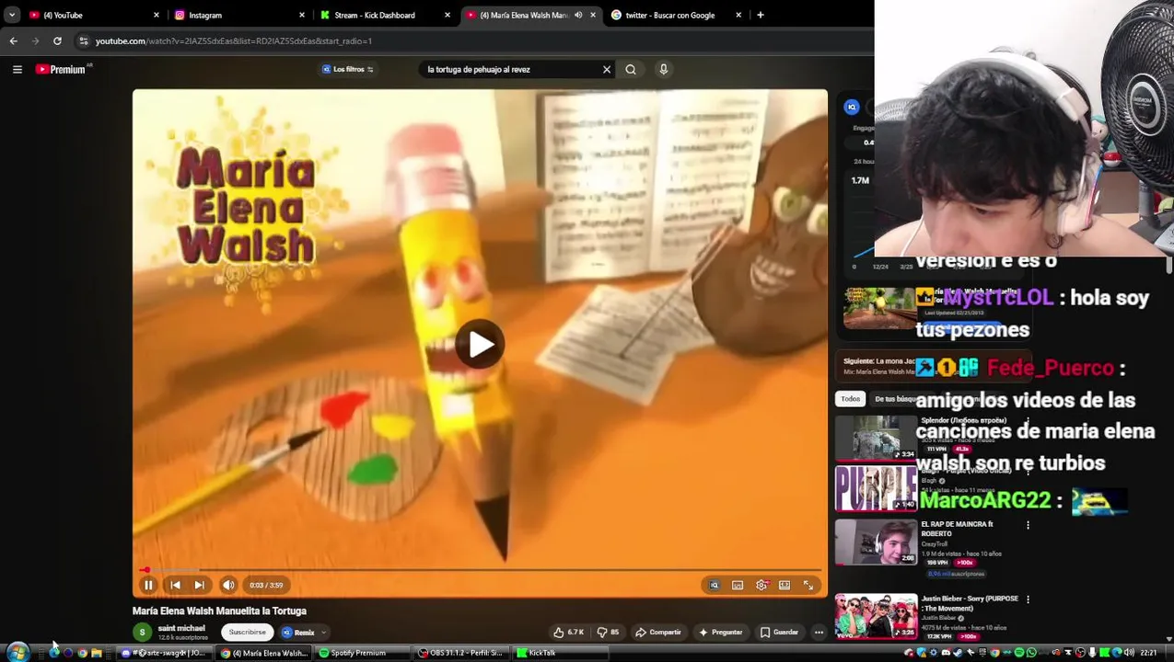1174x662 pixels.
Task: Focus the YouTube search input field
Action: click(511, 69)
